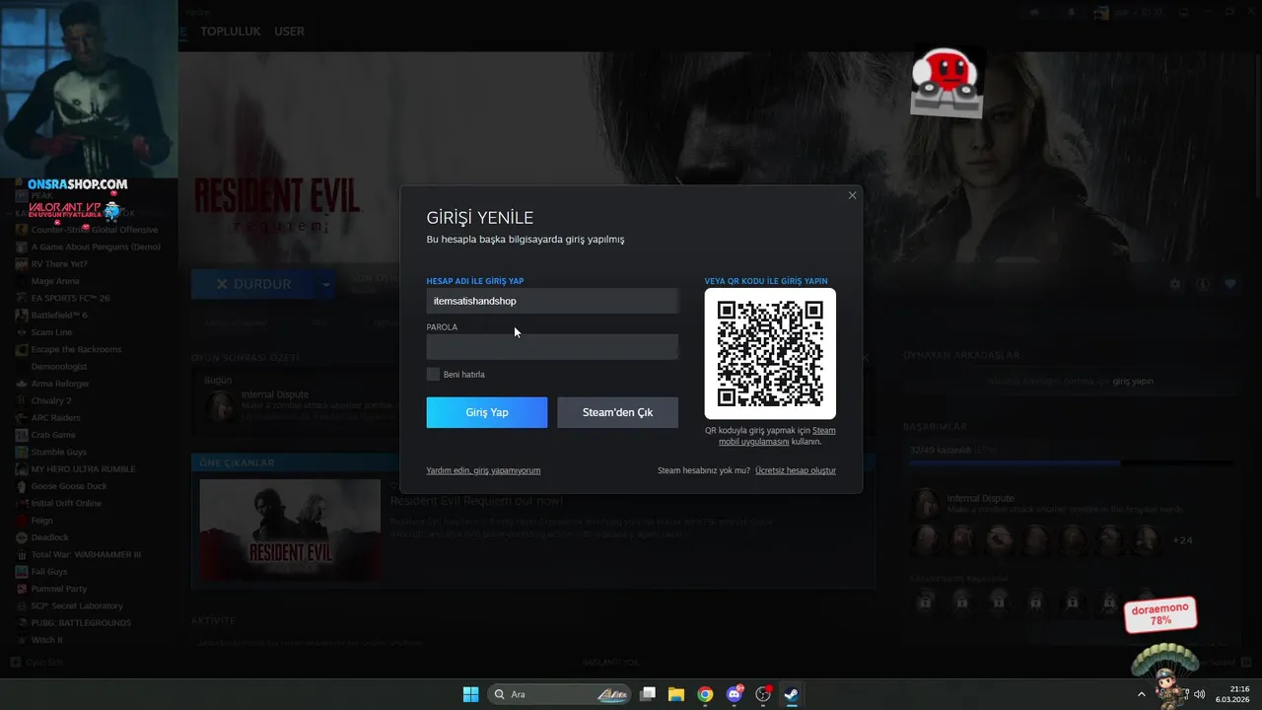Screen dimensions: 1262x710
Task: Select the RV There Yet? game icon
Action: coord(22,264)
